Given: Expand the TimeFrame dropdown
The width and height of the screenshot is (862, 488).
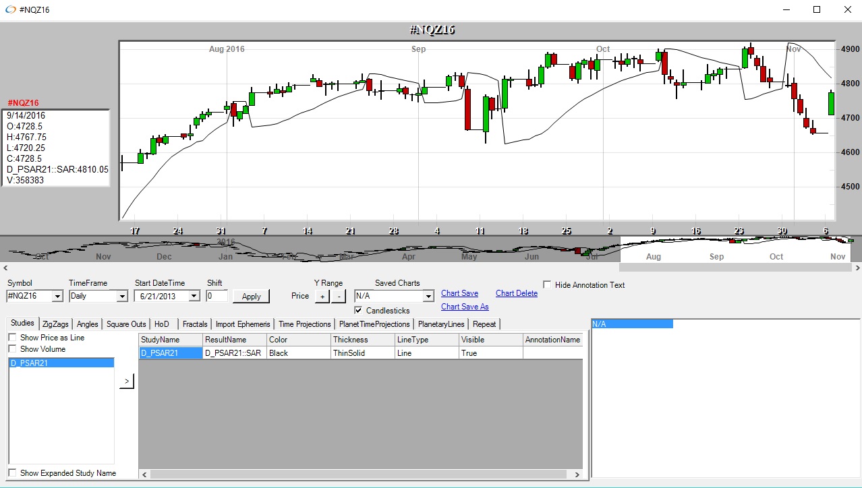Looking at the screenshot, I should 121,297.
